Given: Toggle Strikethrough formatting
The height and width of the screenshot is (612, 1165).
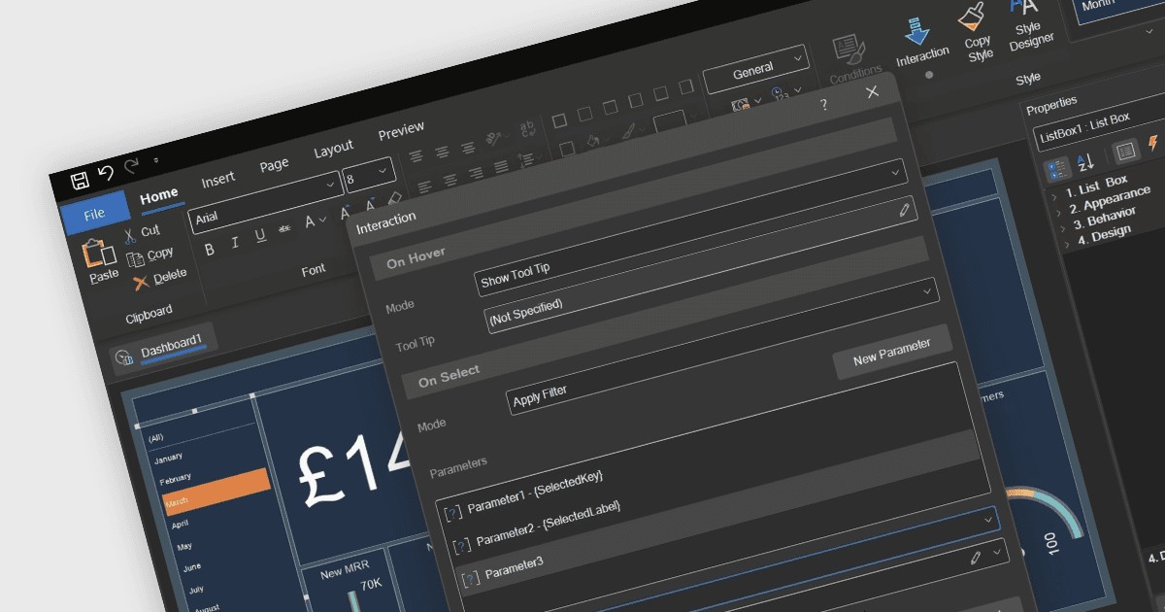Looking at the screenshot, I should coord(284,229).
